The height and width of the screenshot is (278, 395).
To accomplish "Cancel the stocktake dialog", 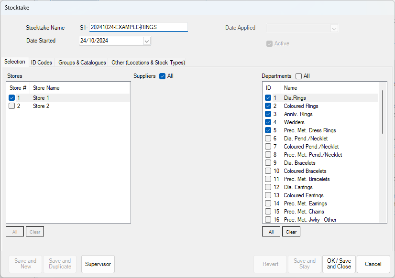I will pos(373,264).
